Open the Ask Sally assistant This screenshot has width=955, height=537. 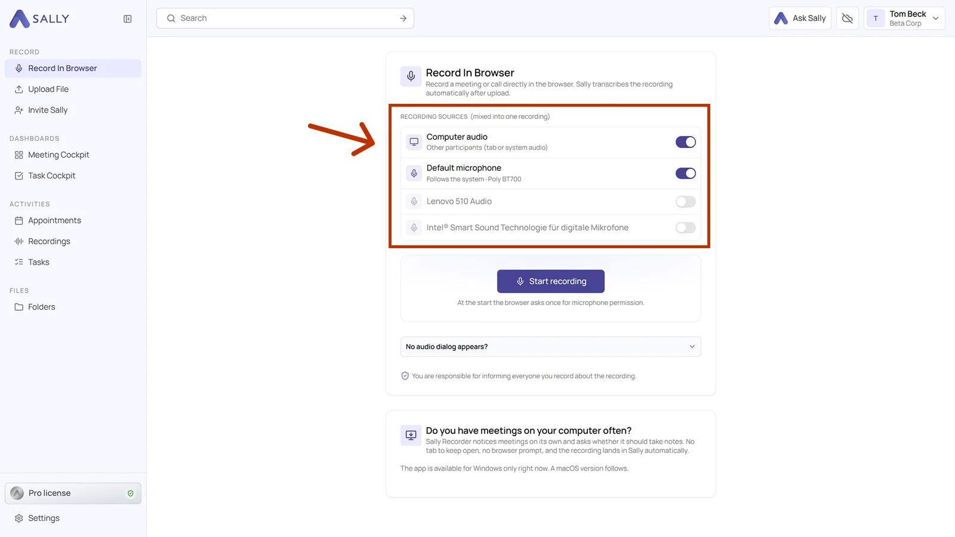[x=800, y=18]
